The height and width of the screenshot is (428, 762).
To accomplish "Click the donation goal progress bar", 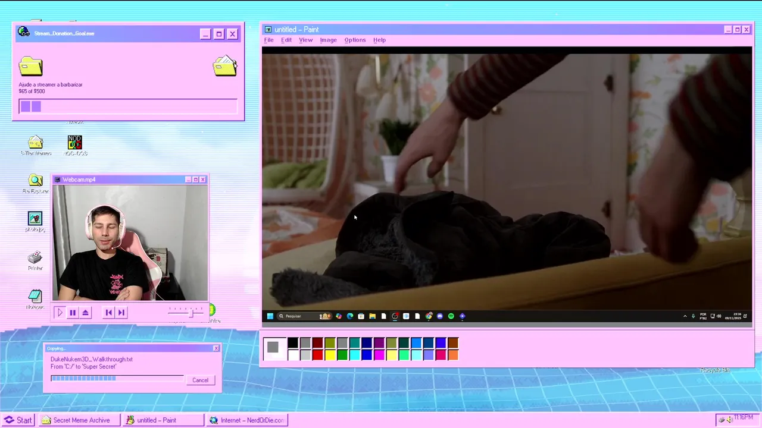I will click(128, 106).
